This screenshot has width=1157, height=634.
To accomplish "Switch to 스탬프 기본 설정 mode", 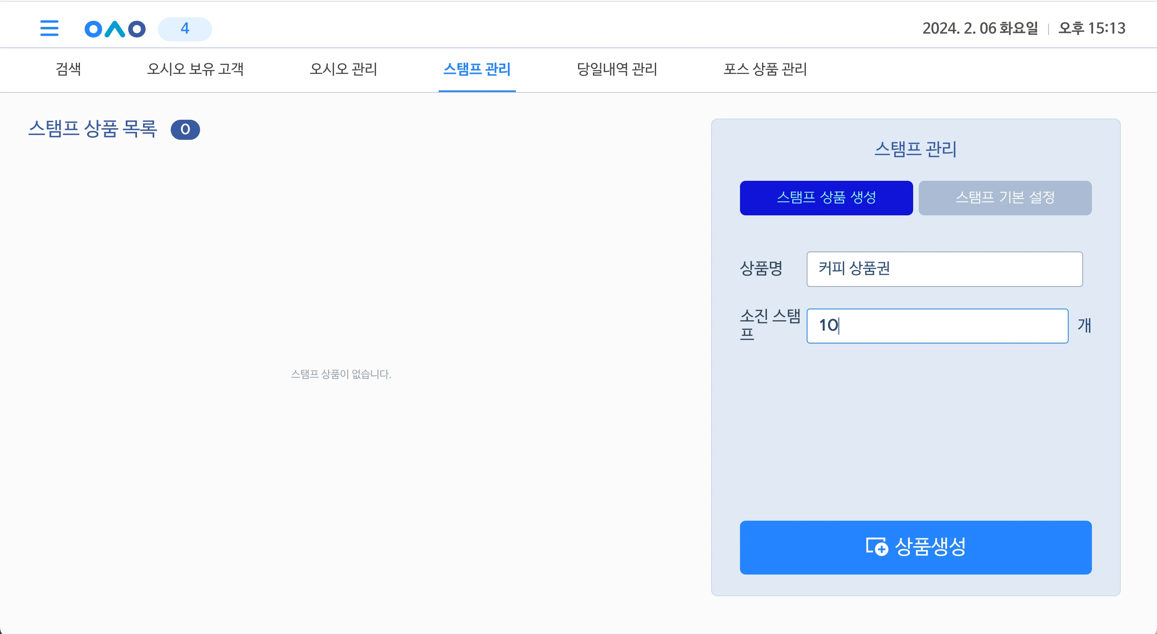I will point(1005,198).
